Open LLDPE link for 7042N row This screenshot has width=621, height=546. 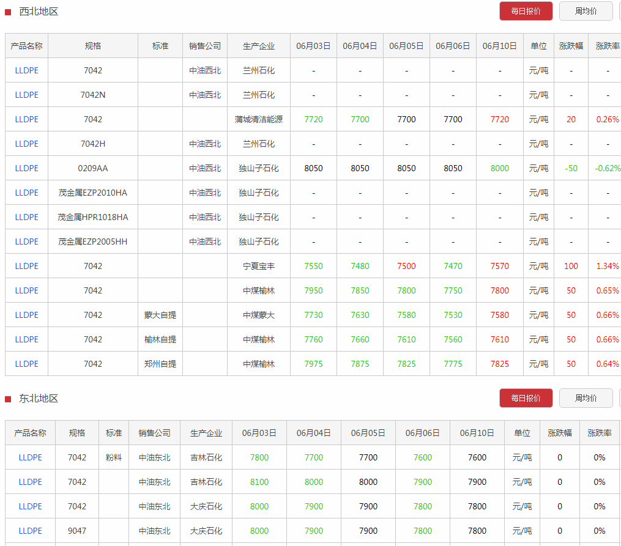coord(26,95)
